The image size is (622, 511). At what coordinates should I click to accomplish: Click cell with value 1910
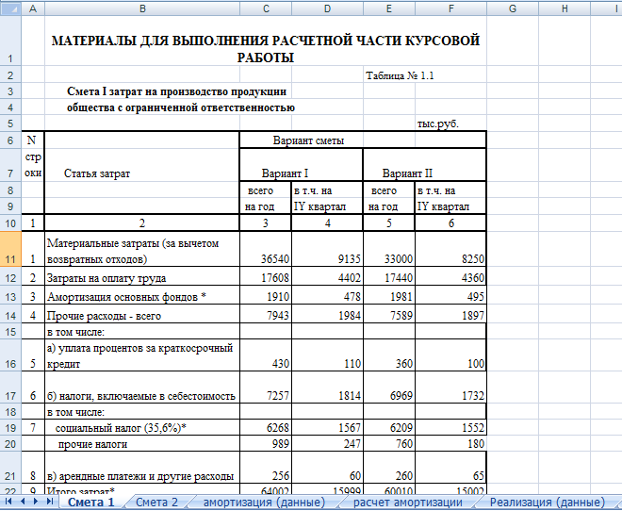[266, 295]
